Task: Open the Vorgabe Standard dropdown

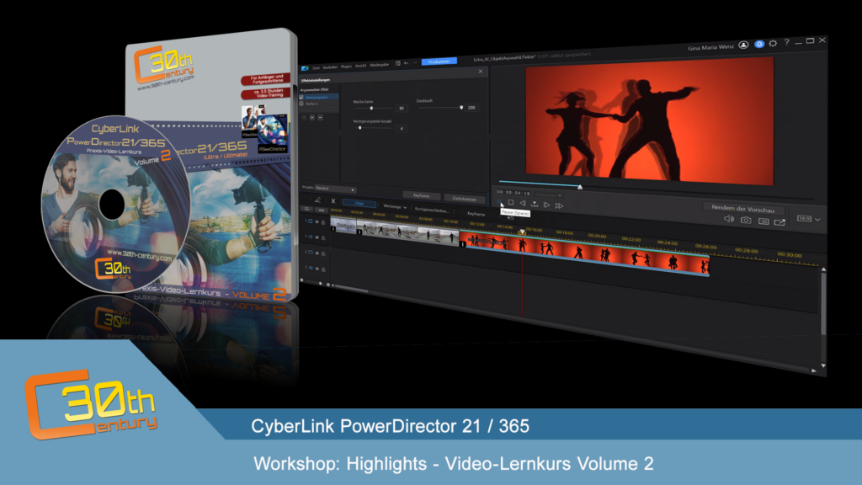Action: [x=335, y=189]
